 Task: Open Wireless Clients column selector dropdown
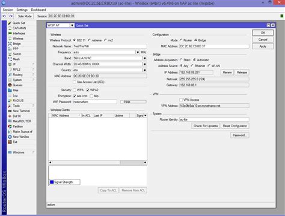click(x=146, y=116)
